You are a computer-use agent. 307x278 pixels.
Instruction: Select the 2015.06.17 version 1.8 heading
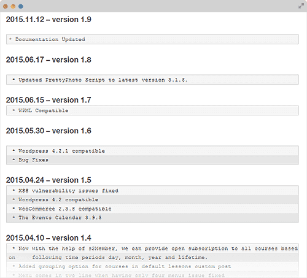(49, 60)
